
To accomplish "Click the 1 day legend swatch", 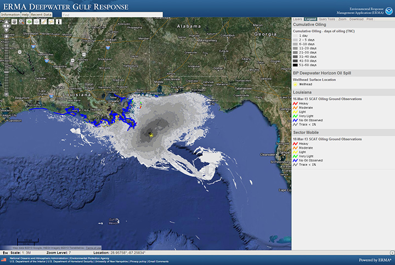I will 295,36.
